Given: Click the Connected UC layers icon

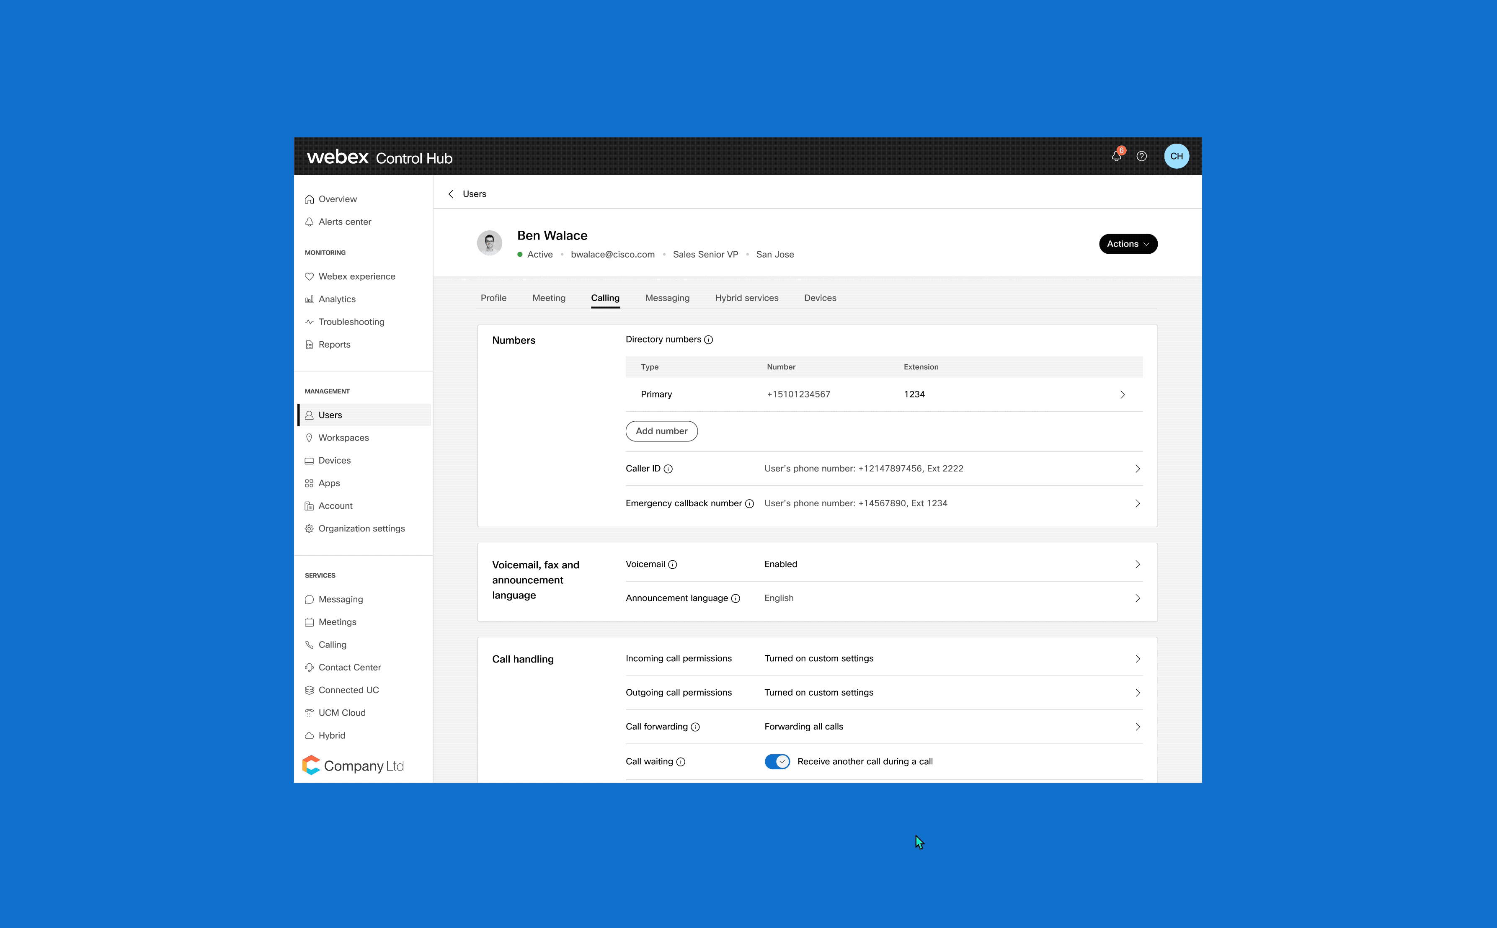Looking at the screenshot, I should 310,690.
